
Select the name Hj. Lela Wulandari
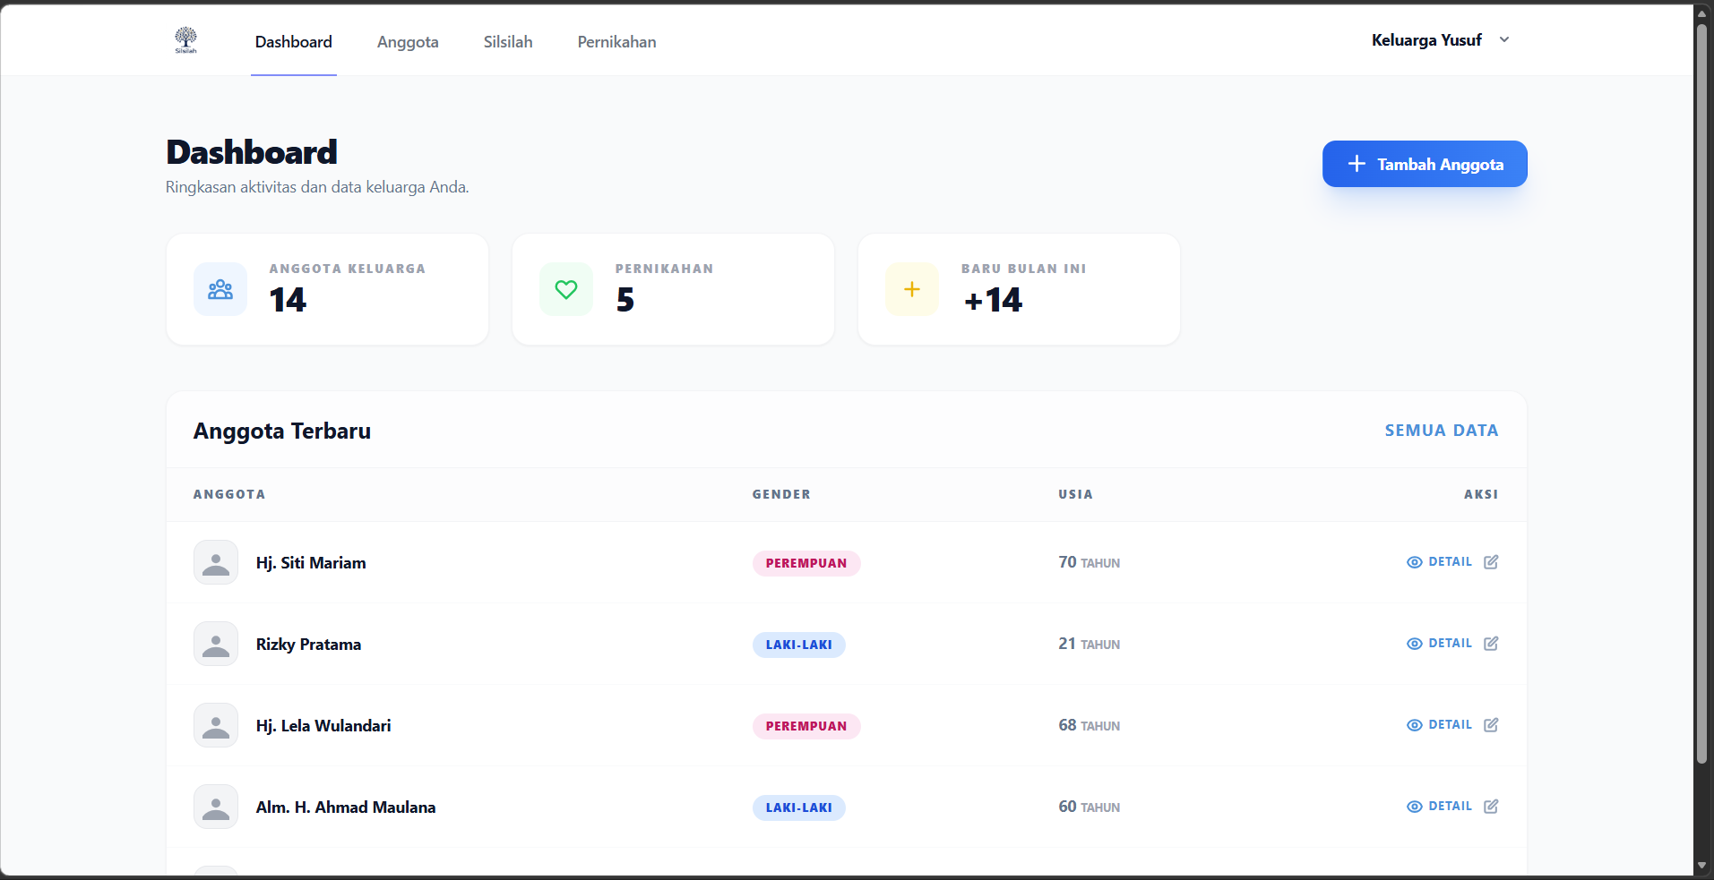pos(323,726)
